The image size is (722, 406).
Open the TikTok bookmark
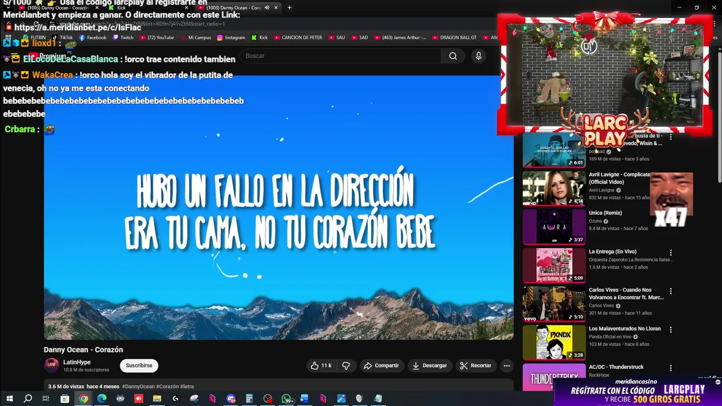coord(62,37)
